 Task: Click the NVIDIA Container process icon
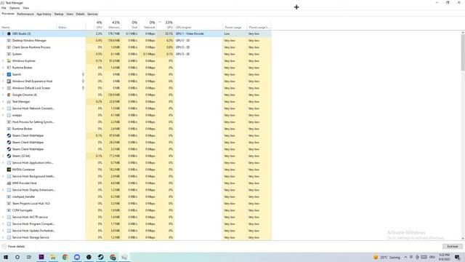click(x=9, y=170)
